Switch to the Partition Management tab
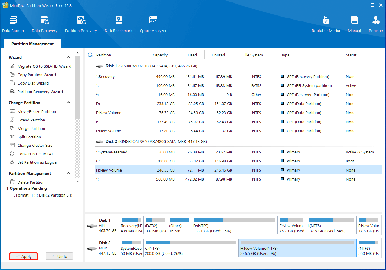The width and height of the screenshot is (386, 270). point(32,44)
